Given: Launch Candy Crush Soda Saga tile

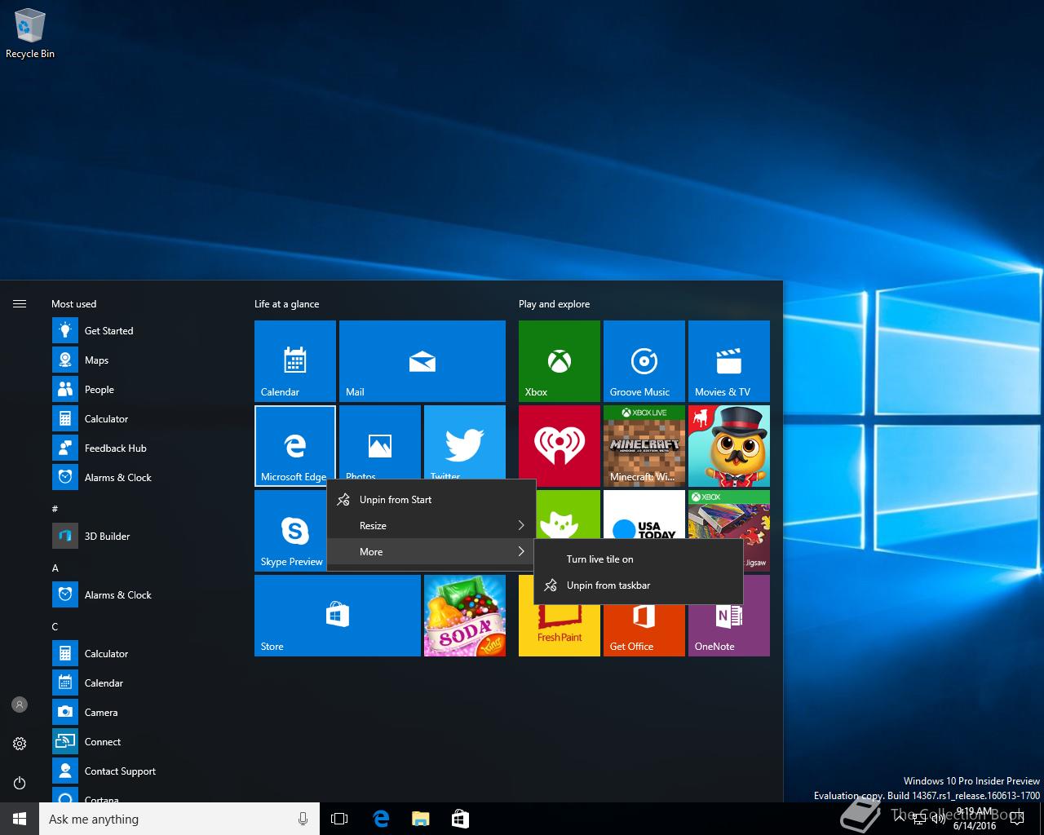Looking at the screenshot, I should point(465,615).
